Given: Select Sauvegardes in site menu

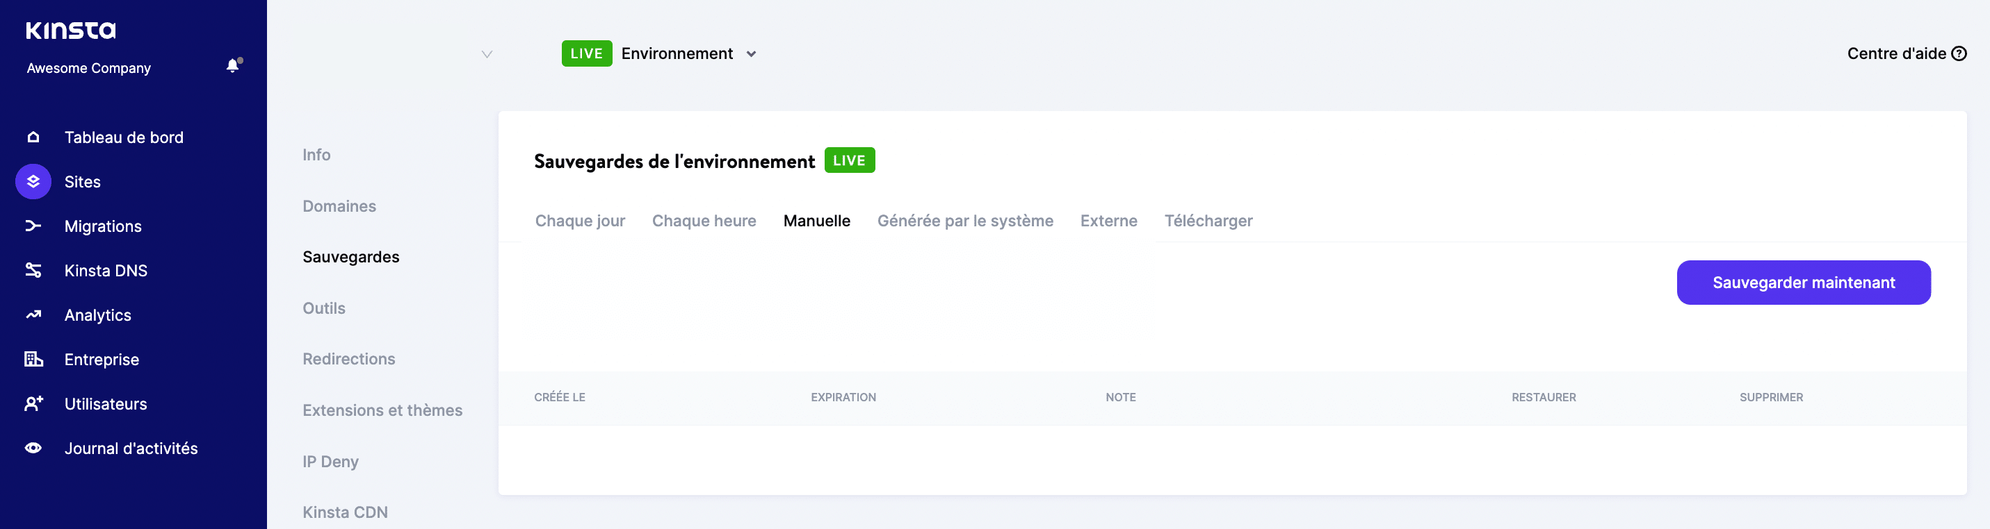Looking at the screenshot, I should click(x=350, y=257).
